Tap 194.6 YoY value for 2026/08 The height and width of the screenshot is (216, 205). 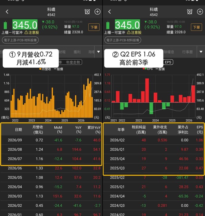(77, 149)
